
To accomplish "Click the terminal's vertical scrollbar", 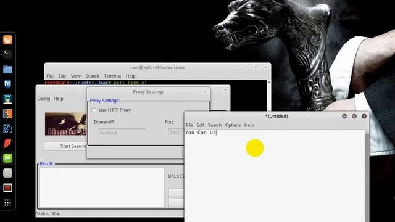I will tap(269, 95).
